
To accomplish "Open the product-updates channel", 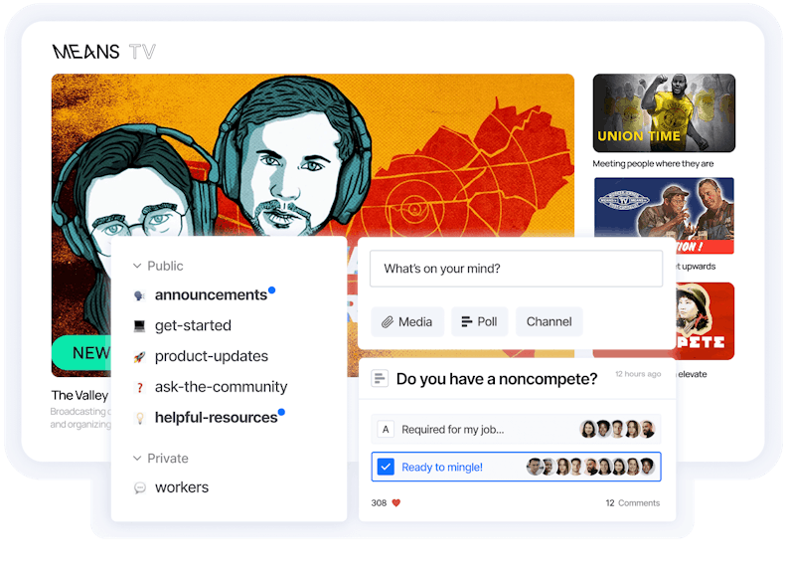I will 211,356.
